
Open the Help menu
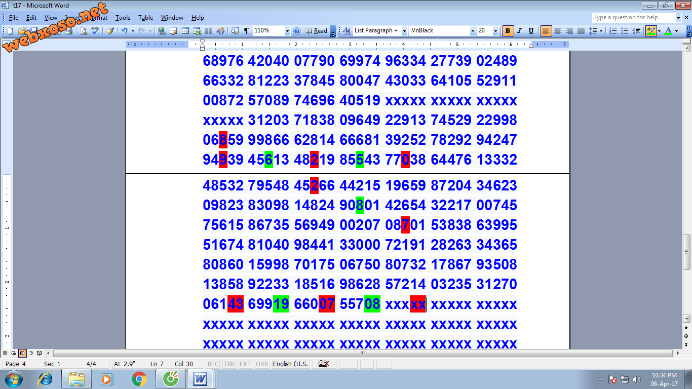click(198, 18)
